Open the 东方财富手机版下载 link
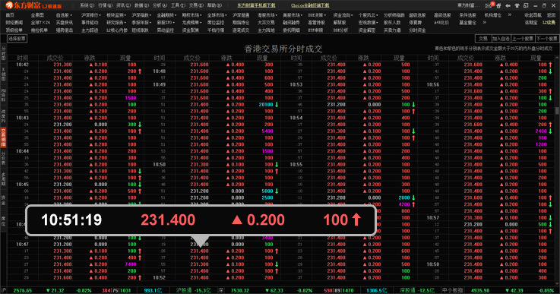The width and height of the screenshot is (560, 294). pos(256,5)
